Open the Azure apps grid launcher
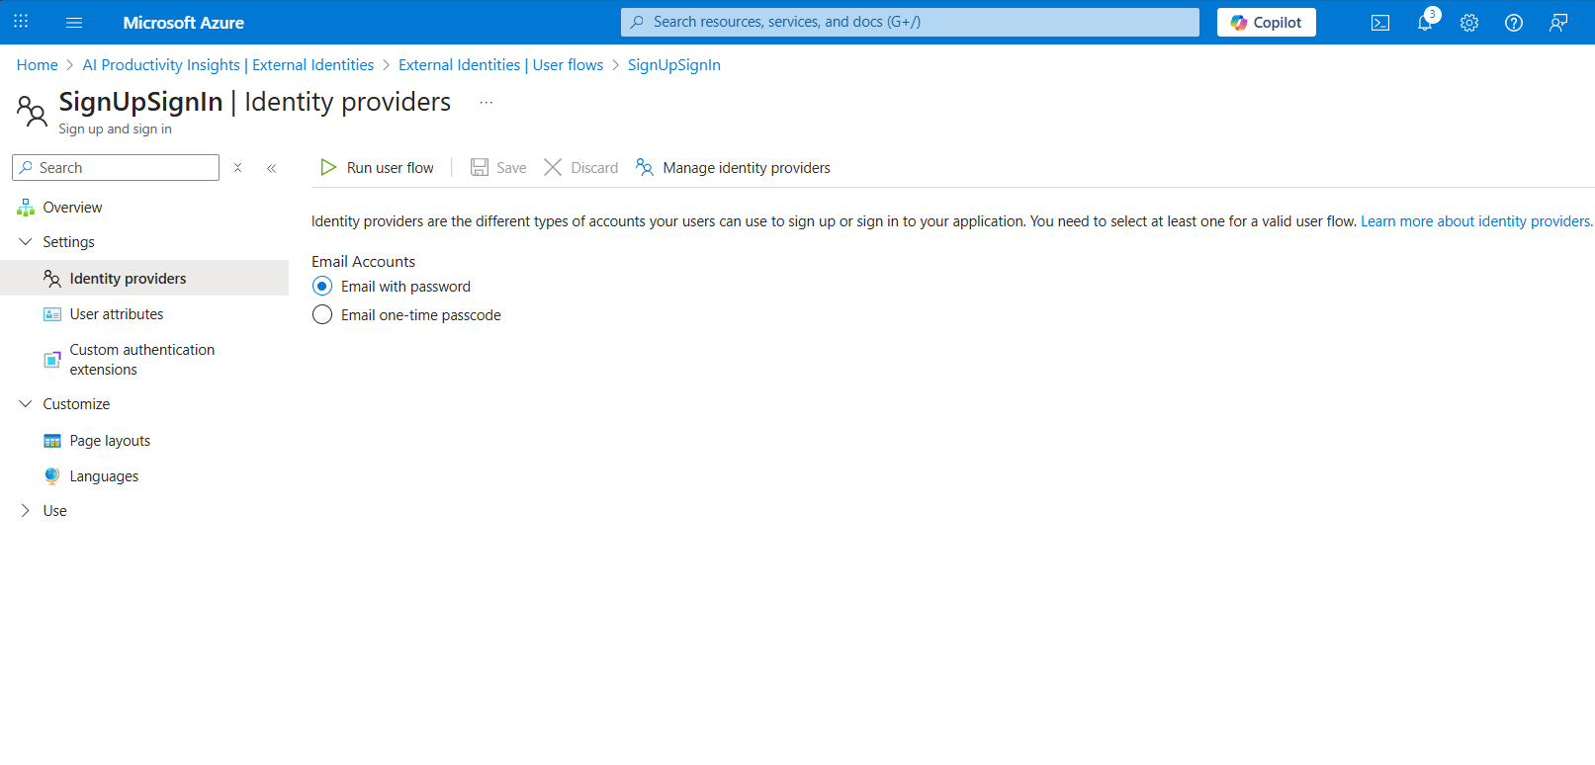1595x765 pixels. click(21, 22)
